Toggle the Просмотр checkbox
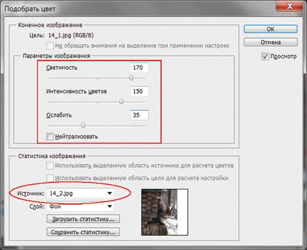Screen dimensions: 307x250 [x=265, y=56]
